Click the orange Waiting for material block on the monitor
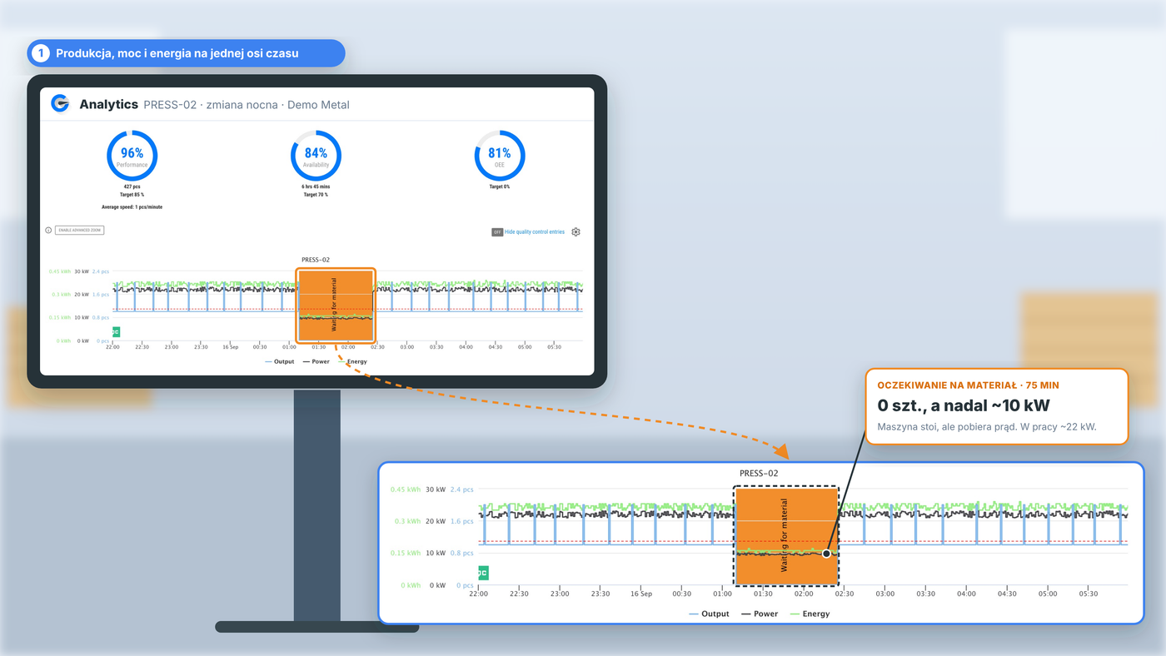 (336, 305)
